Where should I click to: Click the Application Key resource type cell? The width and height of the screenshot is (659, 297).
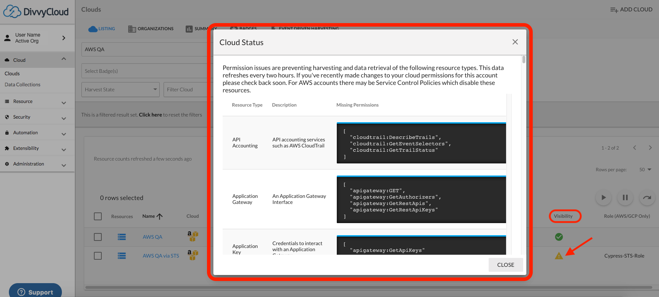245,249
